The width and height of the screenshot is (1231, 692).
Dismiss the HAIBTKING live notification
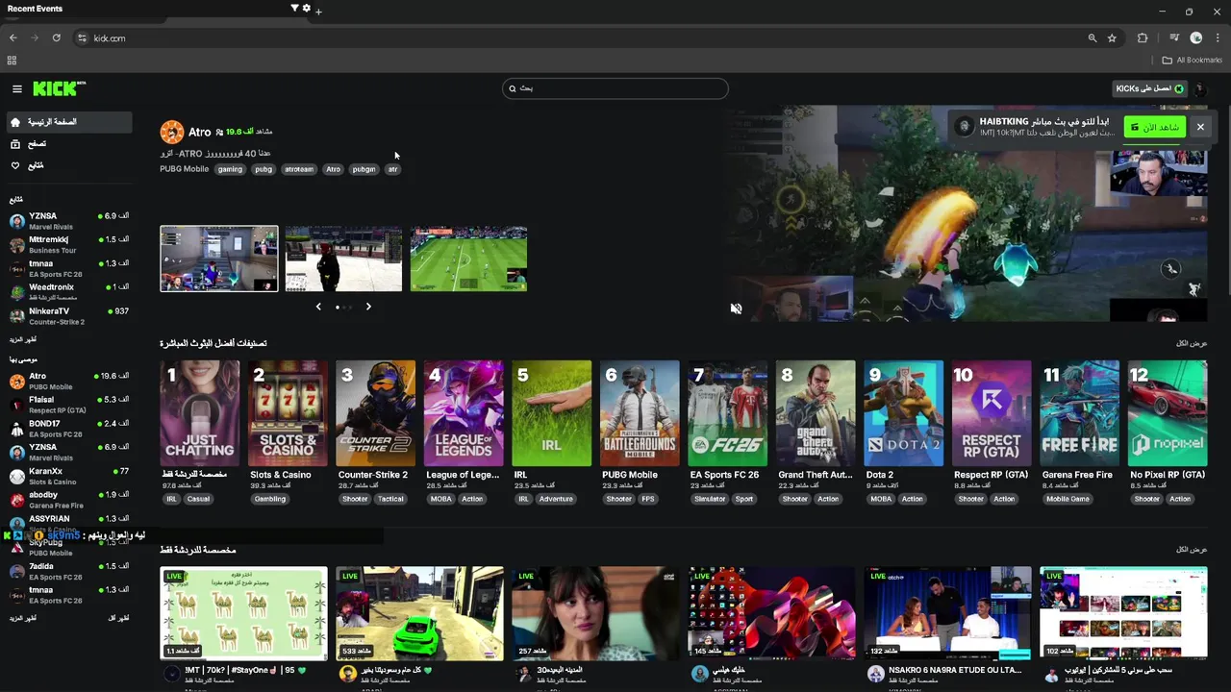(1200, 127)
